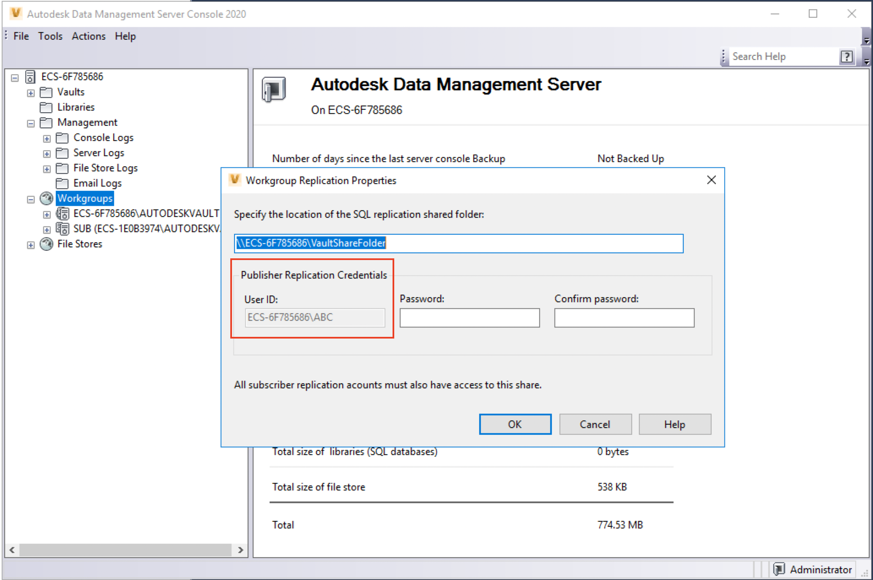Image resolution: width=873 pixels, height=580 pixels.
Task: Click the Workgroups globe icon
Action: (46, 198)
